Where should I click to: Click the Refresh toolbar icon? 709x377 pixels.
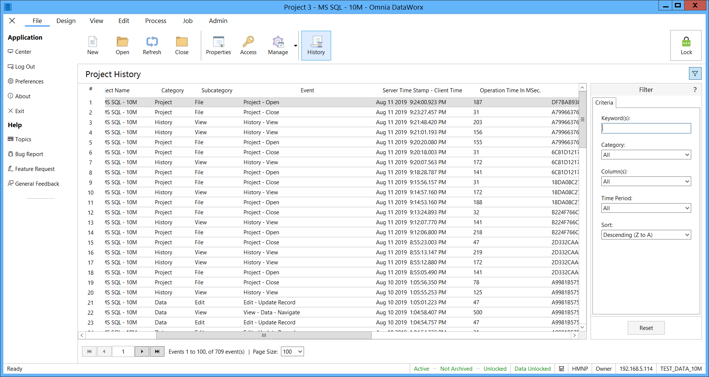tap(152, 45)
